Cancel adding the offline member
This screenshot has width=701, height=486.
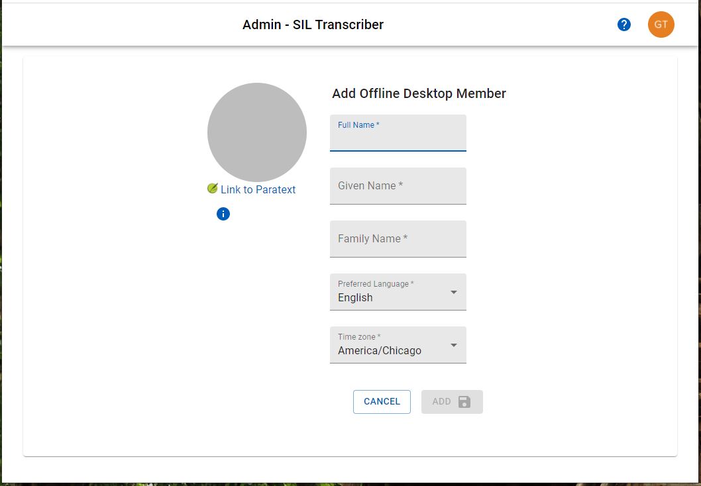coord(382,401)
